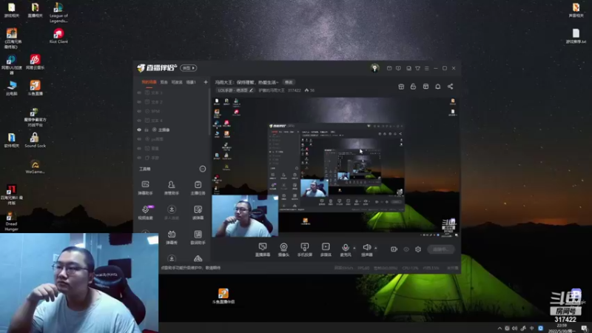
Task: Open the notification center in taskbar
Action: coord(584,329)
